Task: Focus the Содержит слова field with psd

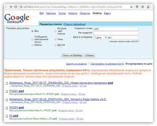Action: click(116, 29)
